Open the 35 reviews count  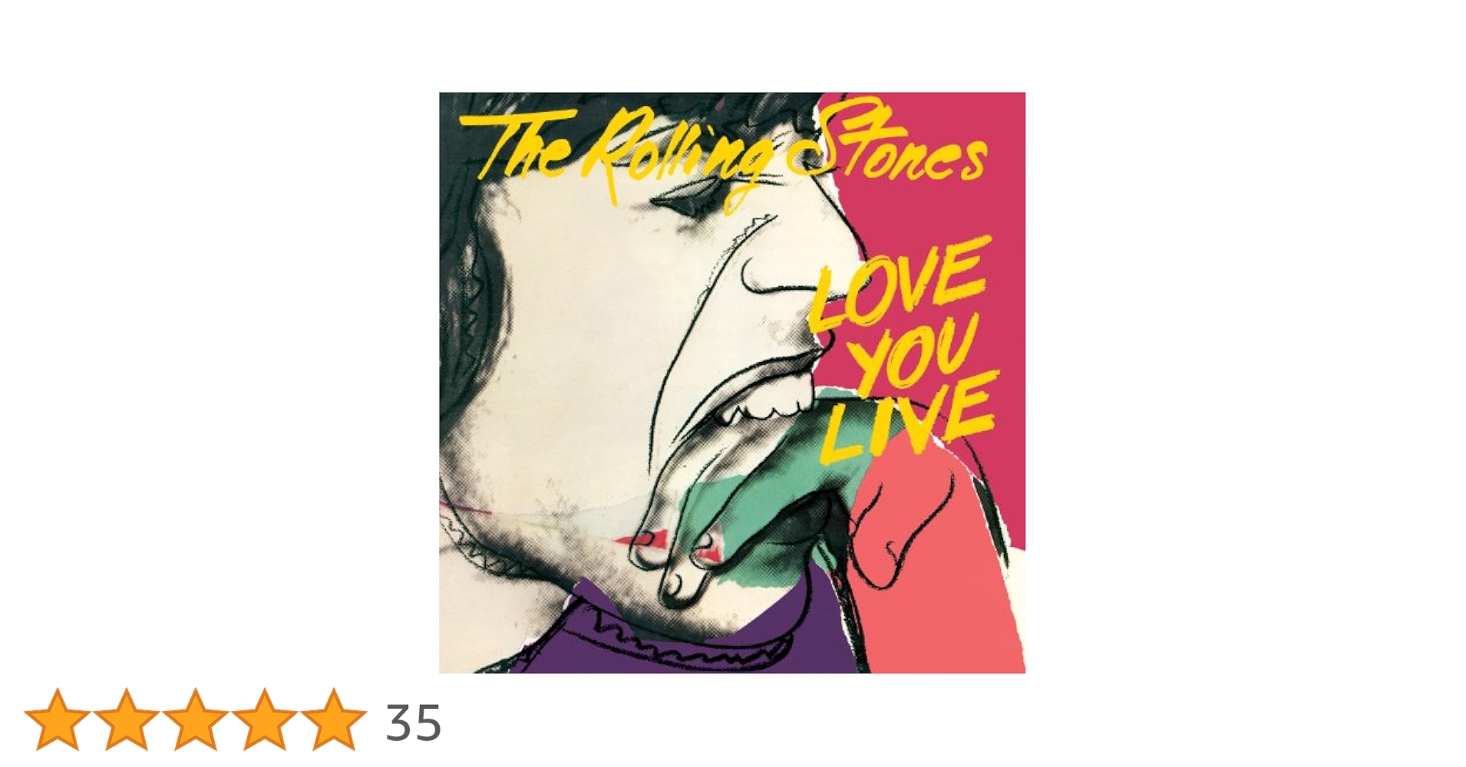point(413,723)
